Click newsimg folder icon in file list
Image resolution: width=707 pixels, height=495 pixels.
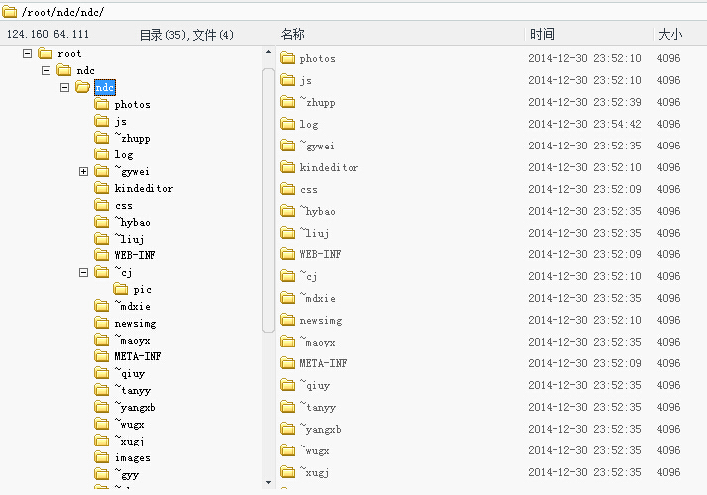(x=288, y=320)
